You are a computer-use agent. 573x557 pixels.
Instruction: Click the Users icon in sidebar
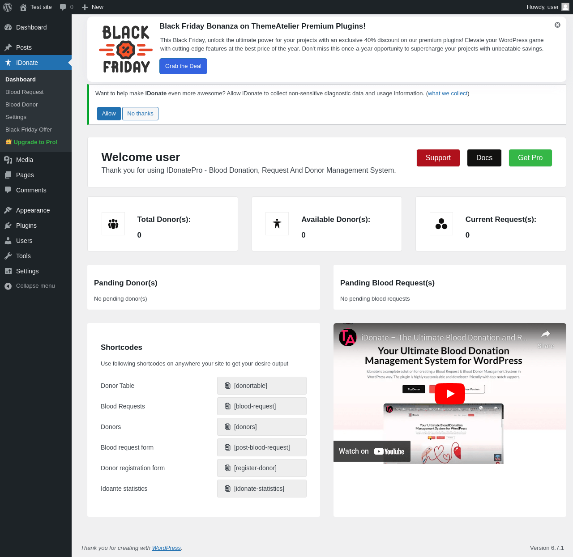tap(8, 241)
